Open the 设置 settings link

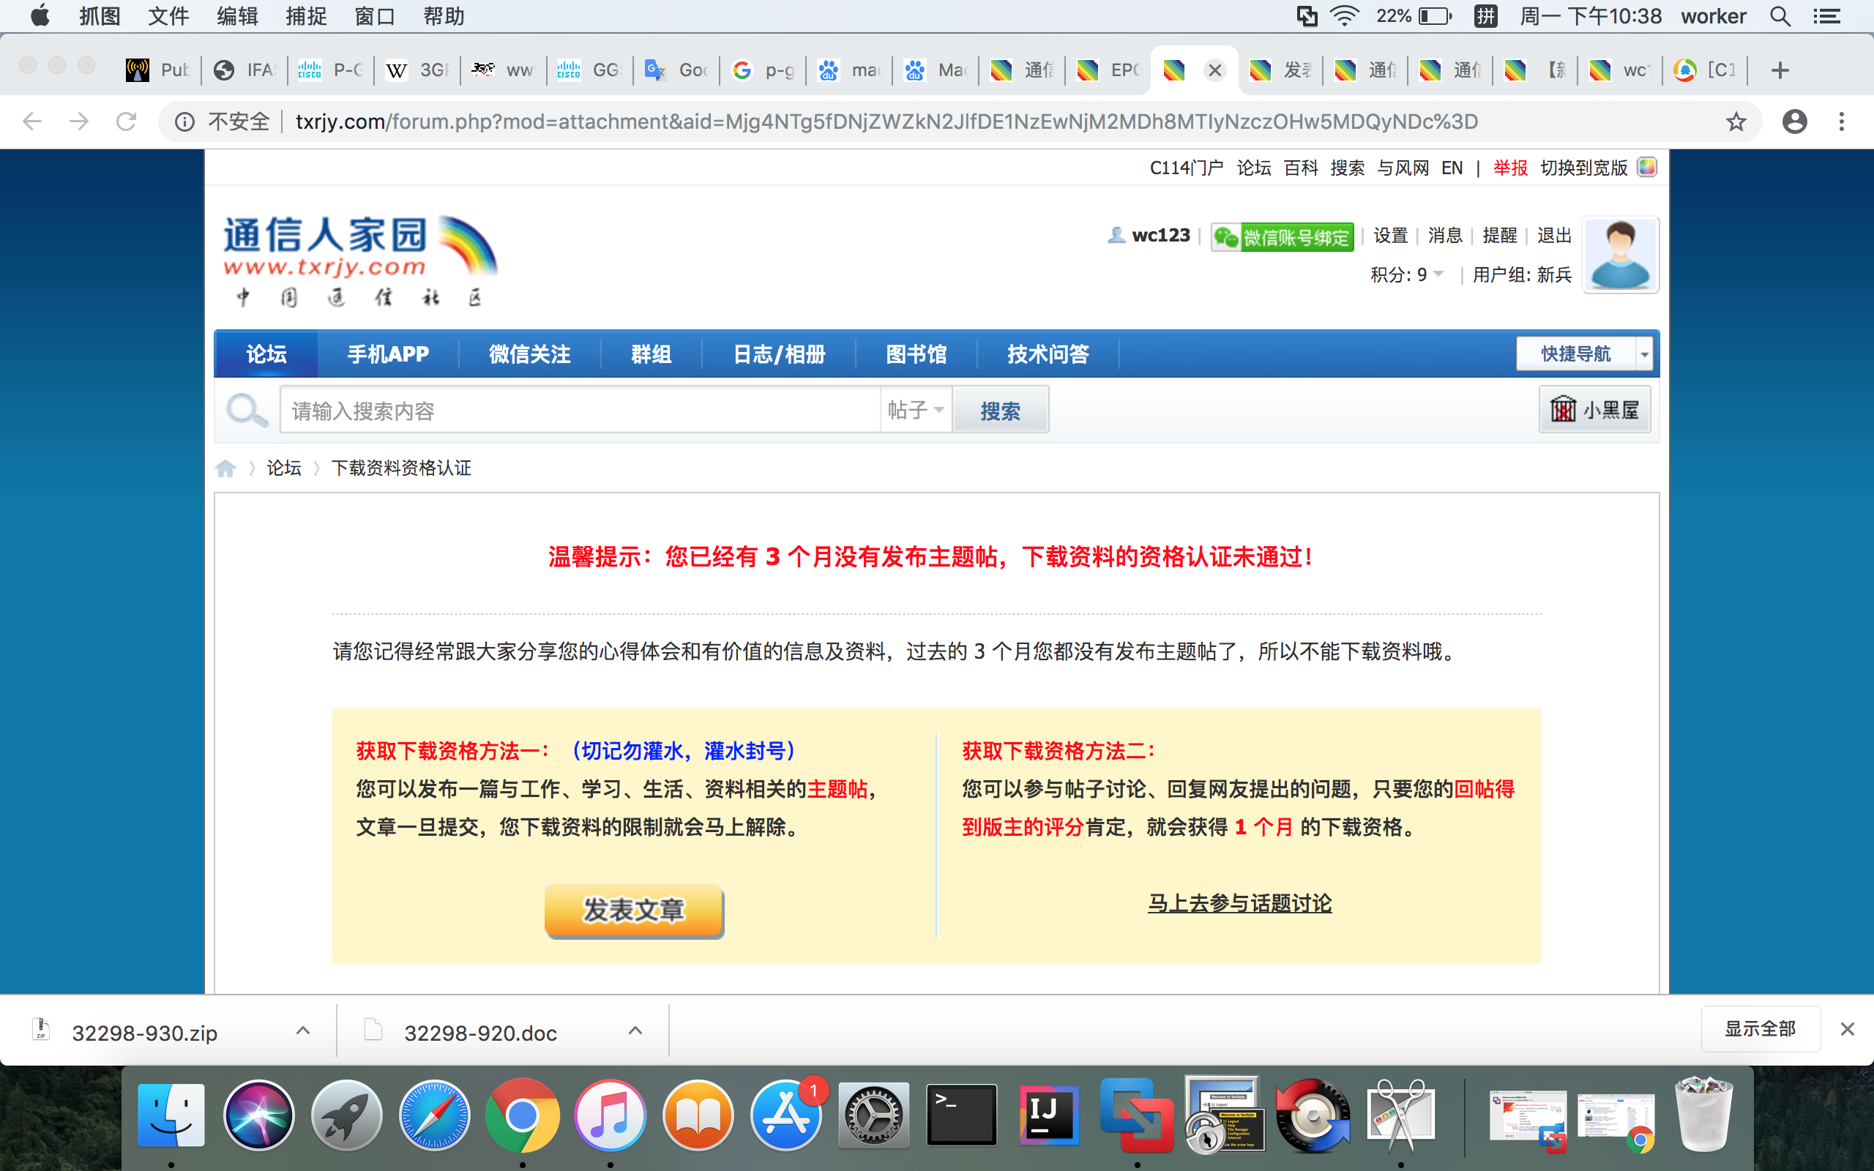click(1390, 236)
